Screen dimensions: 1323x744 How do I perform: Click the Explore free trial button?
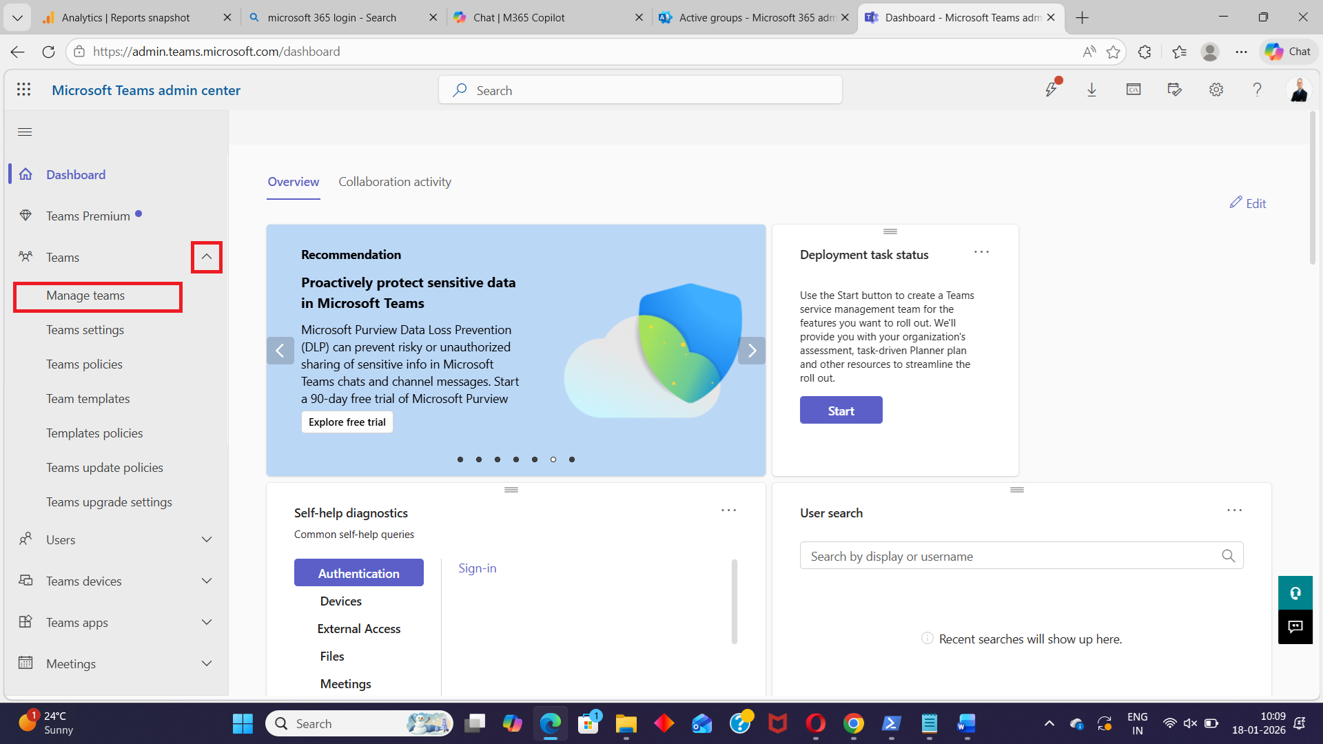pos(347,422)
